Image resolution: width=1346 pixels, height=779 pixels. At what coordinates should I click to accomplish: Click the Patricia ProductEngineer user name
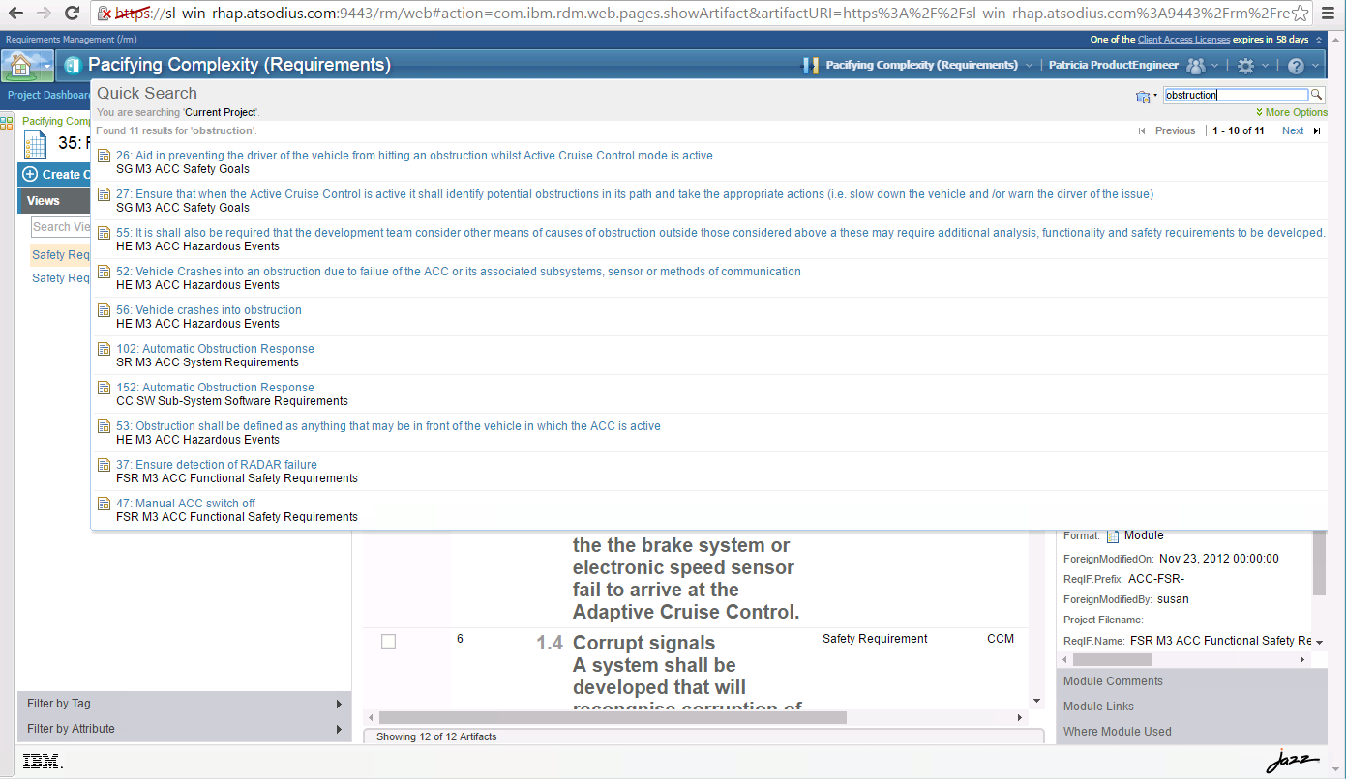pos(1114,66)
